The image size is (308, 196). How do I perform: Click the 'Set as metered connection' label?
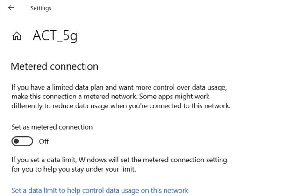(52, 127)
